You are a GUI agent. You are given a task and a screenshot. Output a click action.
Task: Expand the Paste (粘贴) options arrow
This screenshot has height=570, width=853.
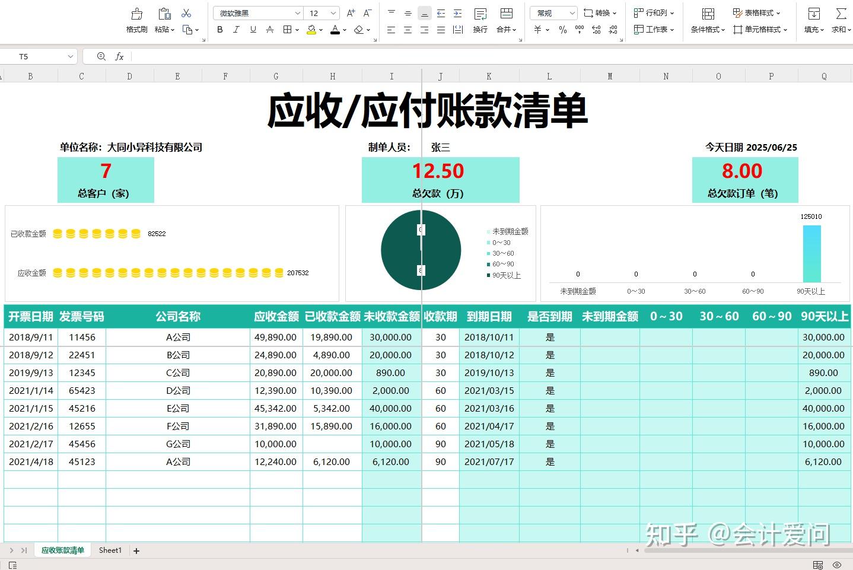[x=173, y=30]
